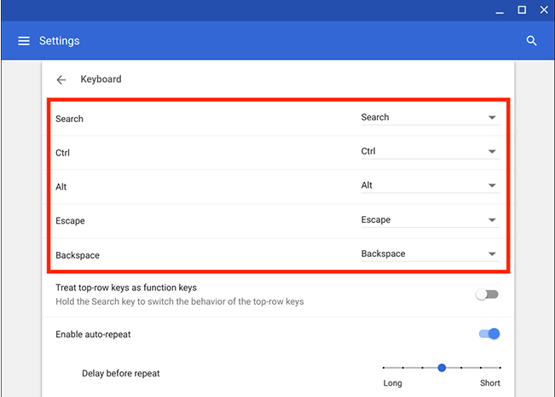Click the Alt row label
This screenshot has width=555, height=397.
point(61,187)
